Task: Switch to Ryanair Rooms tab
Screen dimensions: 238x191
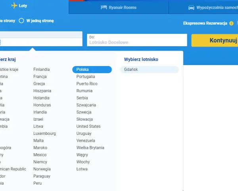Action: pos(119,8)
